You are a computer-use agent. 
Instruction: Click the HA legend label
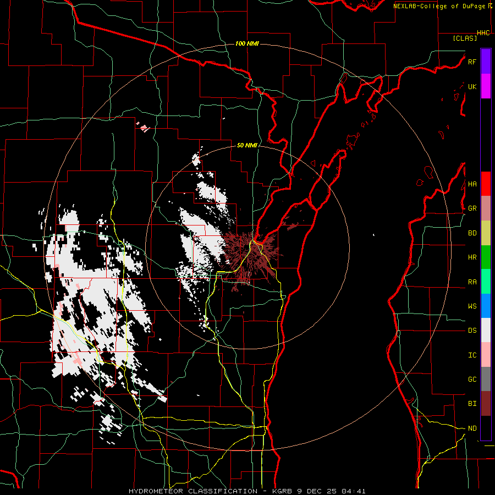[x=472, y=184]
